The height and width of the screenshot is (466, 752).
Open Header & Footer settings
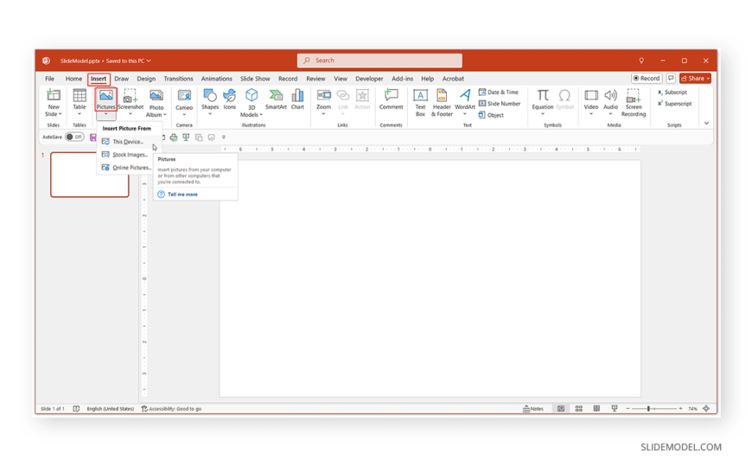(442, 103)
